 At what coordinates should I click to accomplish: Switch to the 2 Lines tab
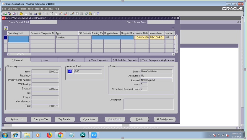(44, 60)
